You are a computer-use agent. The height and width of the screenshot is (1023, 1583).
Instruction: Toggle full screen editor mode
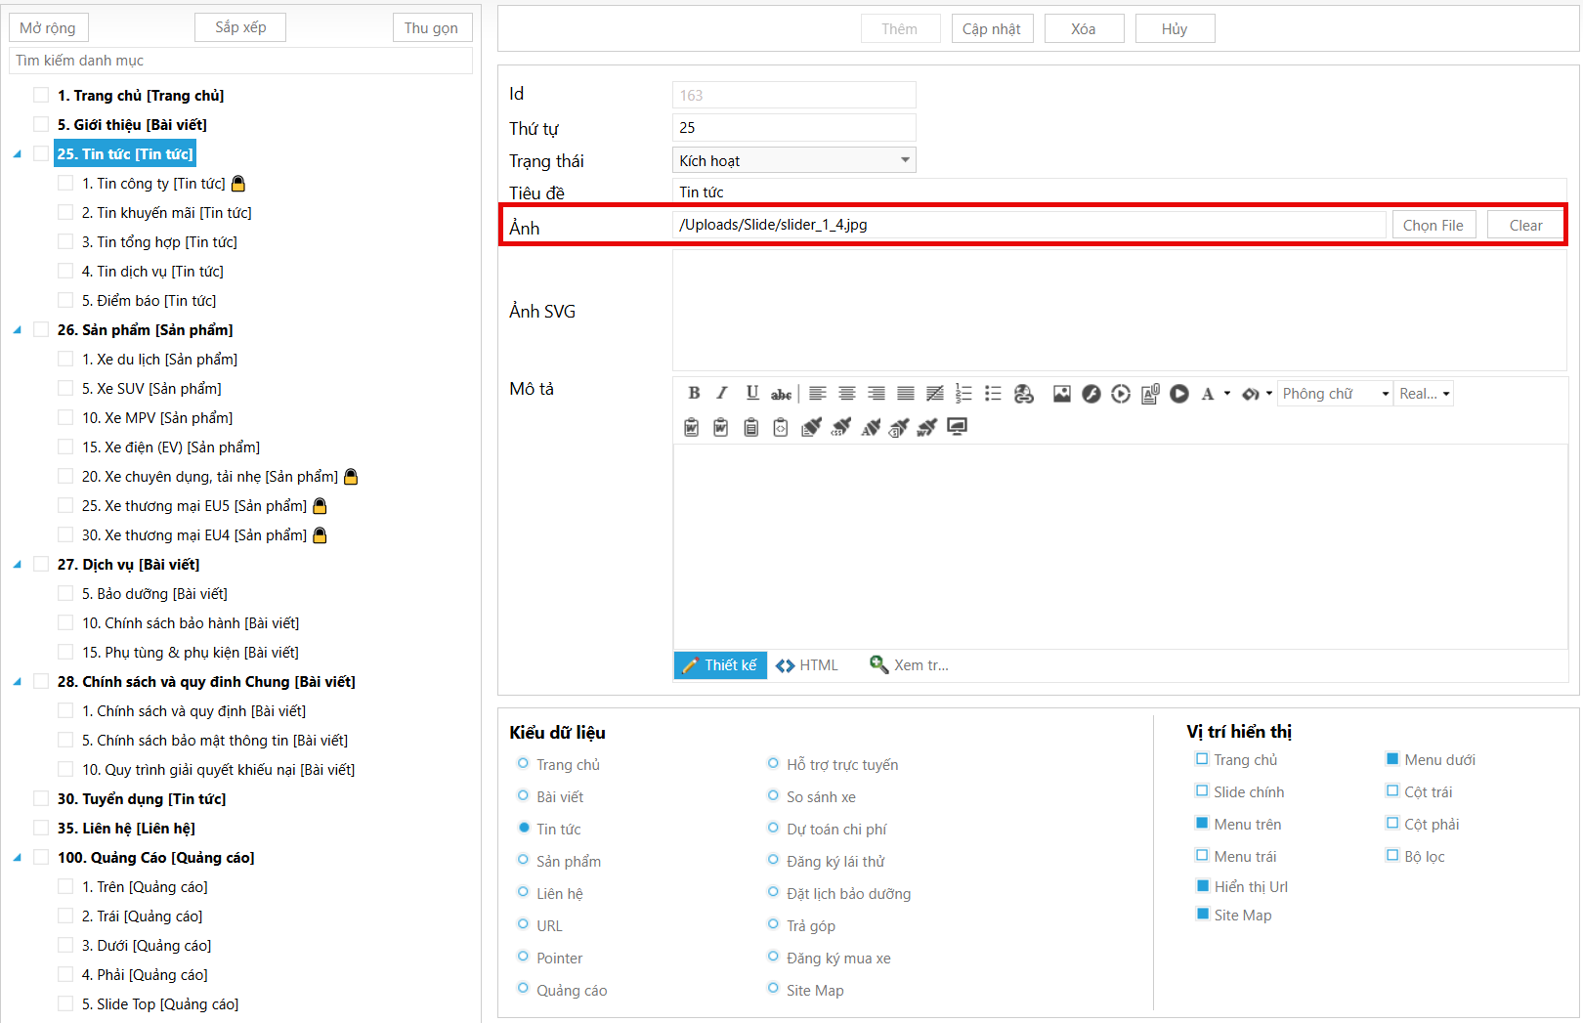coord(957,426)
